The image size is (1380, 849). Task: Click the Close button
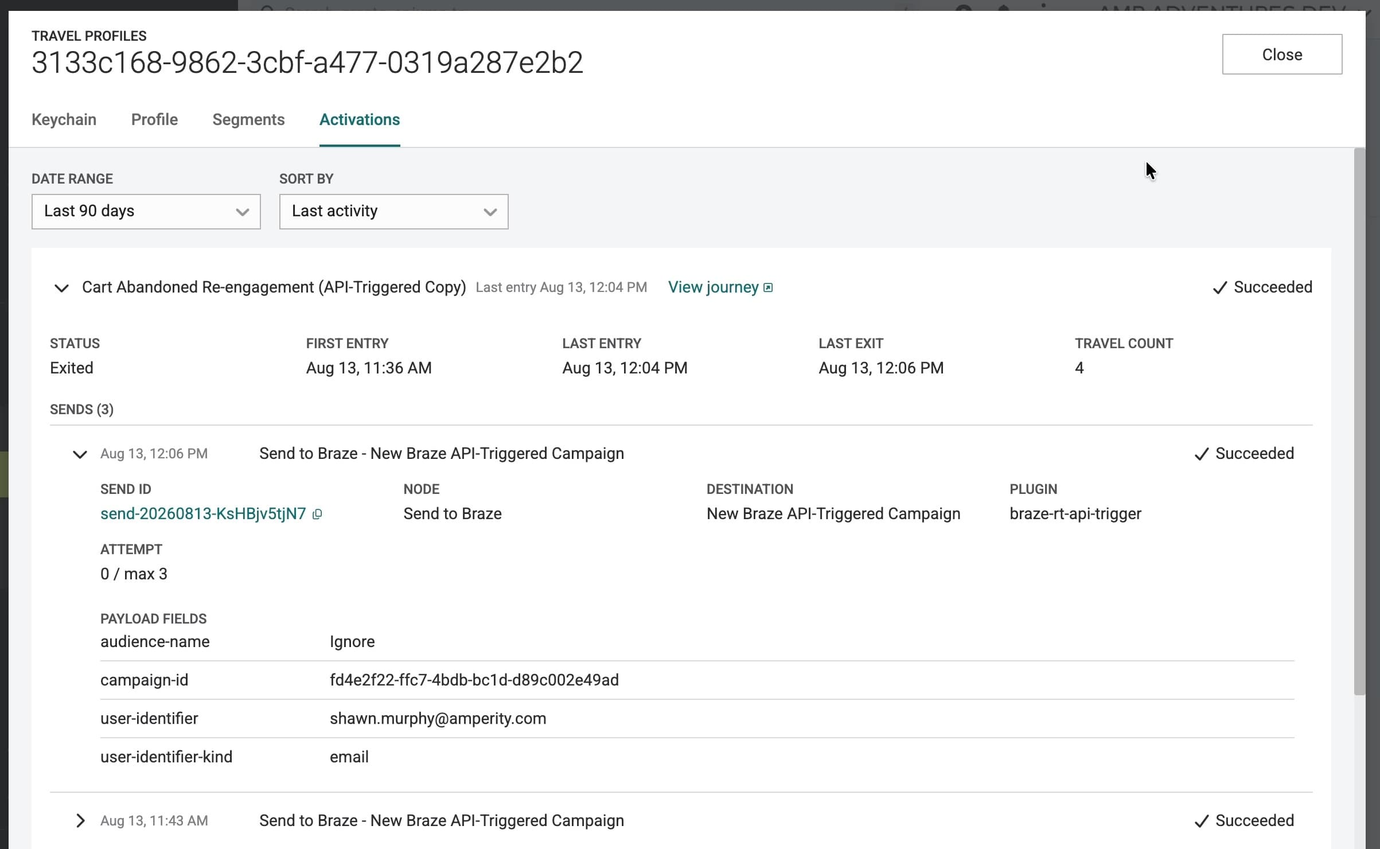pyautogui.click(x=1281, y=54)
